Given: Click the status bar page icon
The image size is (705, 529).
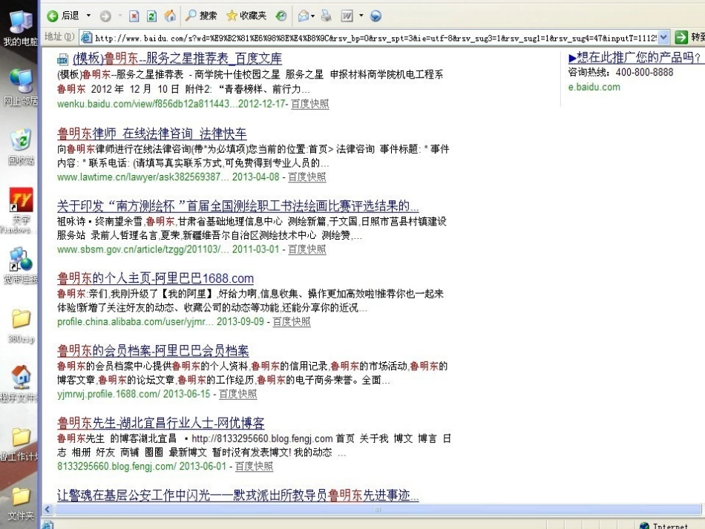Looking at the screenshot, I should tap(47, 525).
